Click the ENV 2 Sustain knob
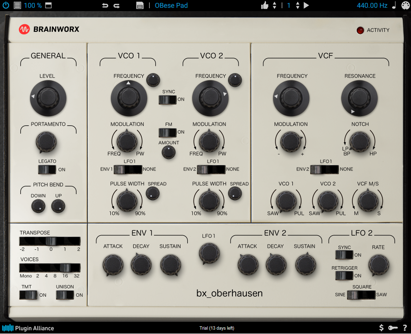This screenshot has height=334, width=411. click(305, 264)
